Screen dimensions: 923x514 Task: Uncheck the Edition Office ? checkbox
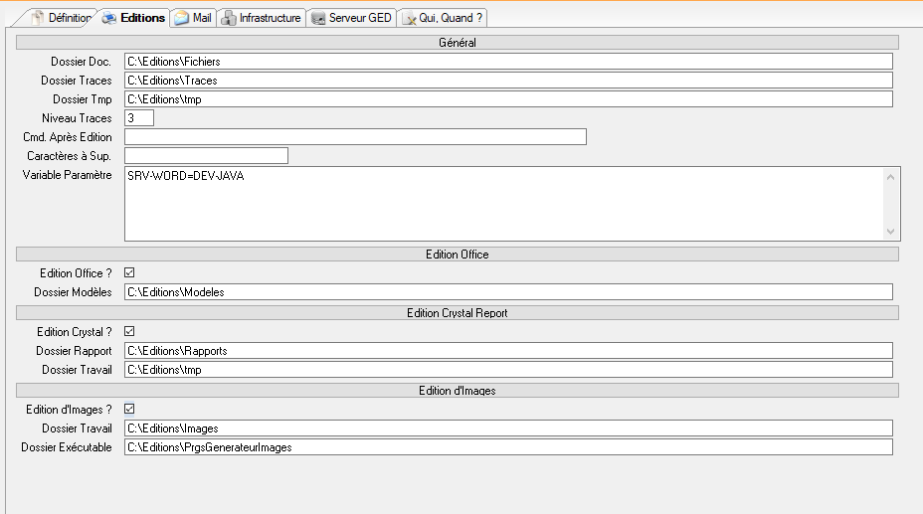(x=129, y=273)
